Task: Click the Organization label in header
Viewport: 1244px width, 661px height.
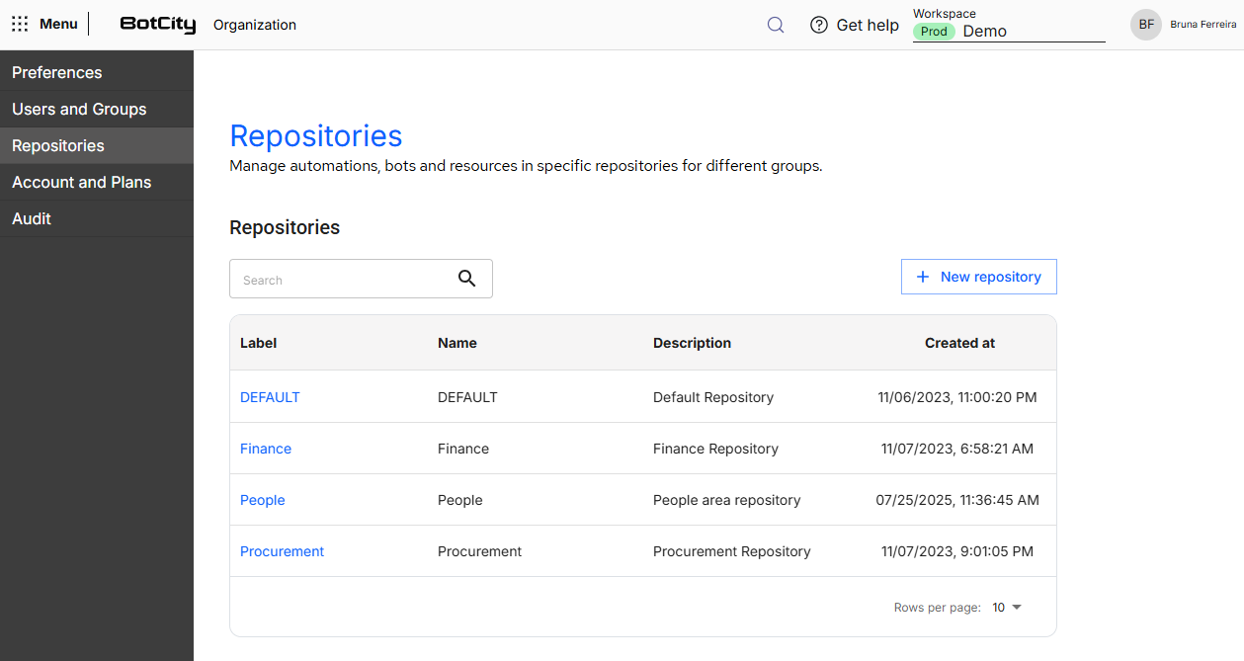Action: tap(255, 25)
